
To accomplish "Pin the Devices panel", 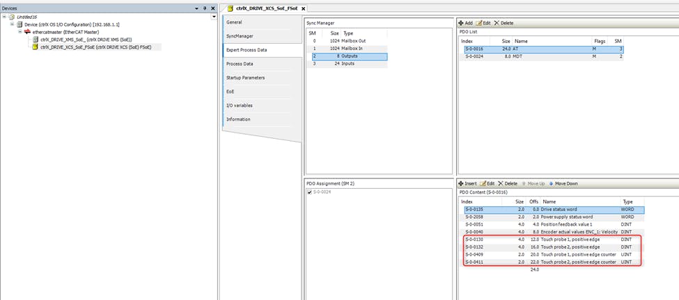I will point(205,8).
